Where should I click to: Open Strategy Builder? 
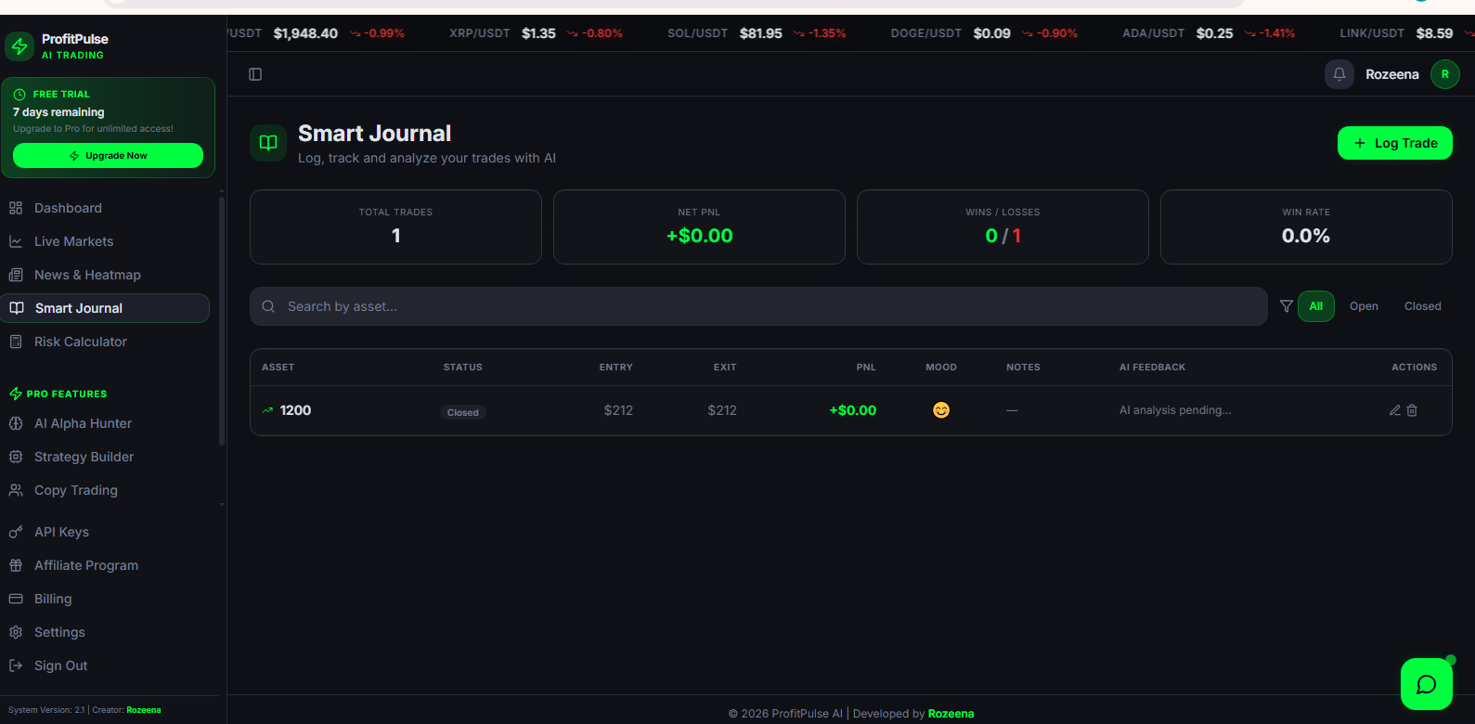(105, 457)
